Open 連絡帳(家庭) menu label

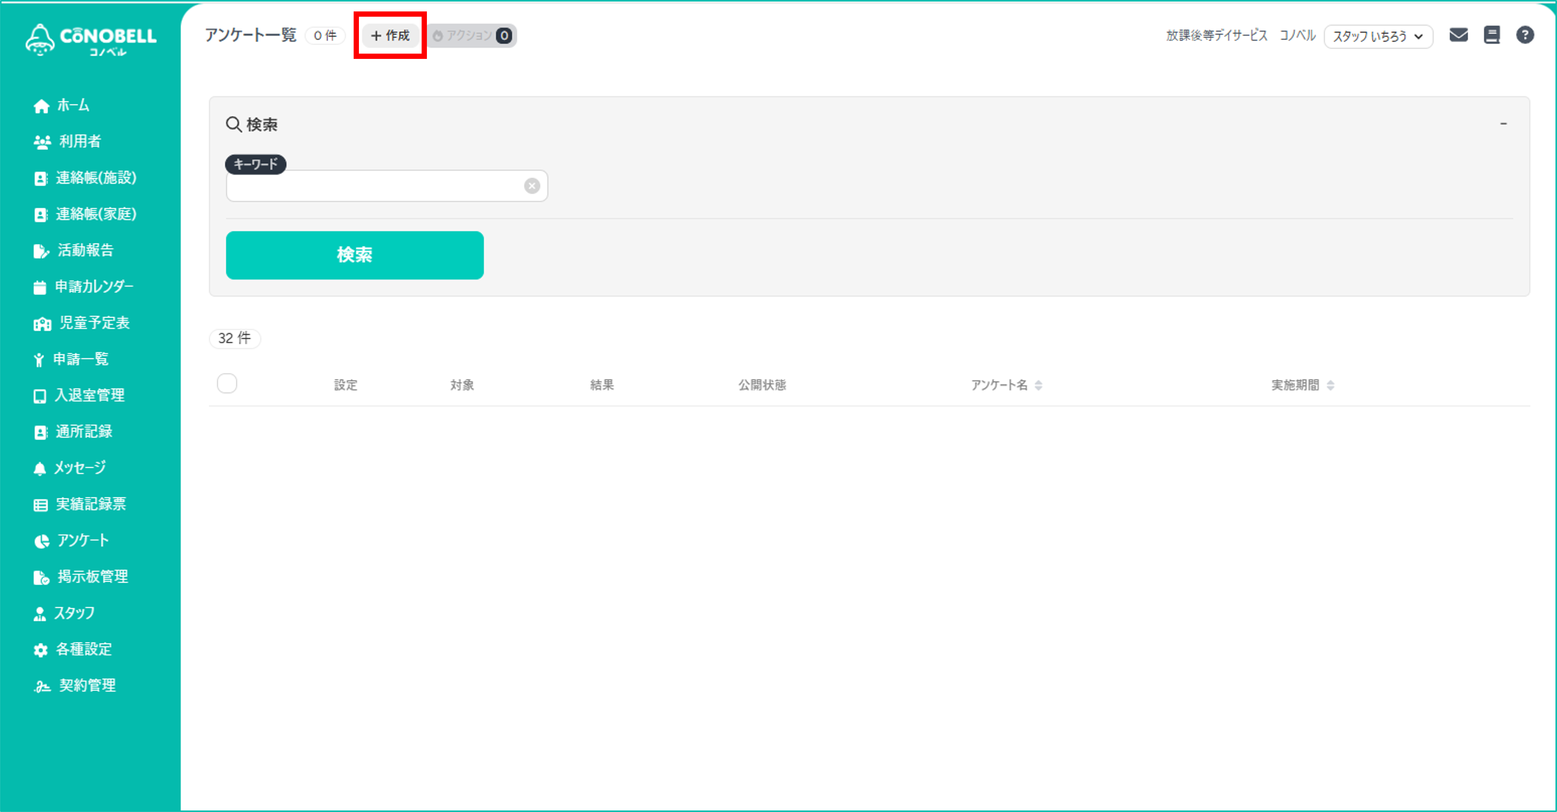click(96, 214)
